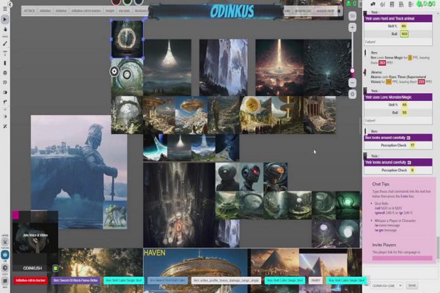Switch to the Chat tab icon
The height and width of the screenshot is (293, 440).
[373, 4]
